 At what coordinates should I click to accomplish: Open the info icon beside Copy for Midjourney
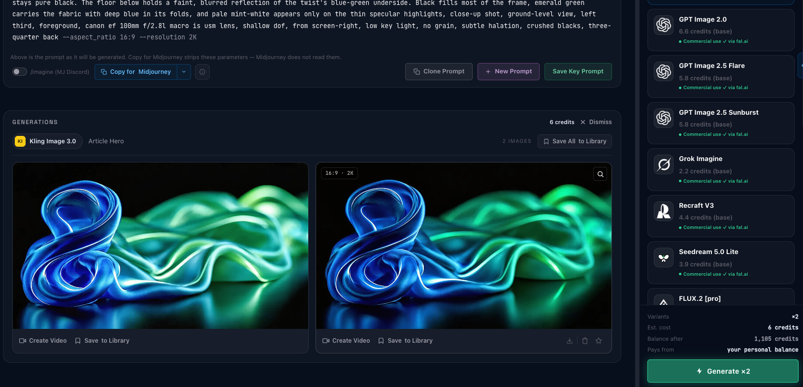(202, 72)
